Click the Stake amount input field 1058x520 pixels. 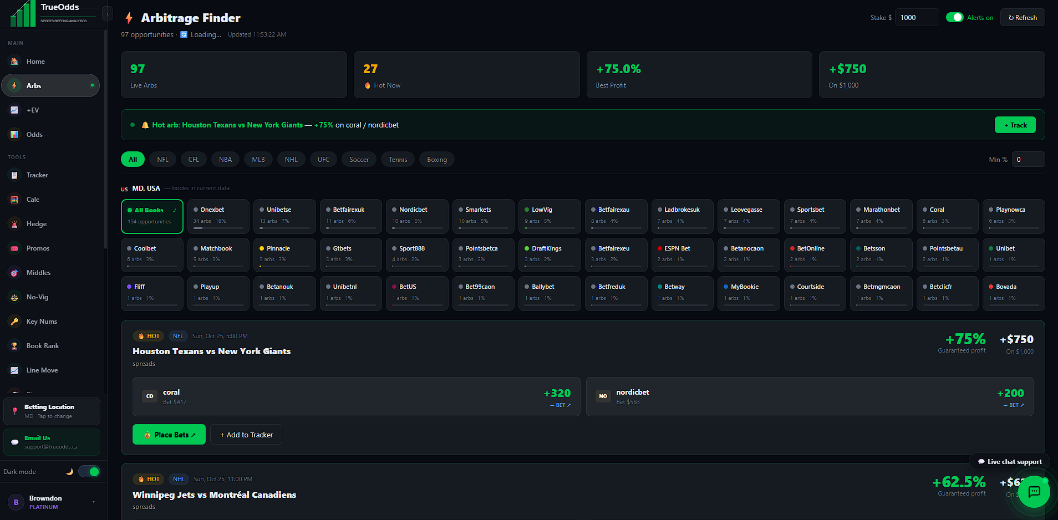click(x=917, y=18)
